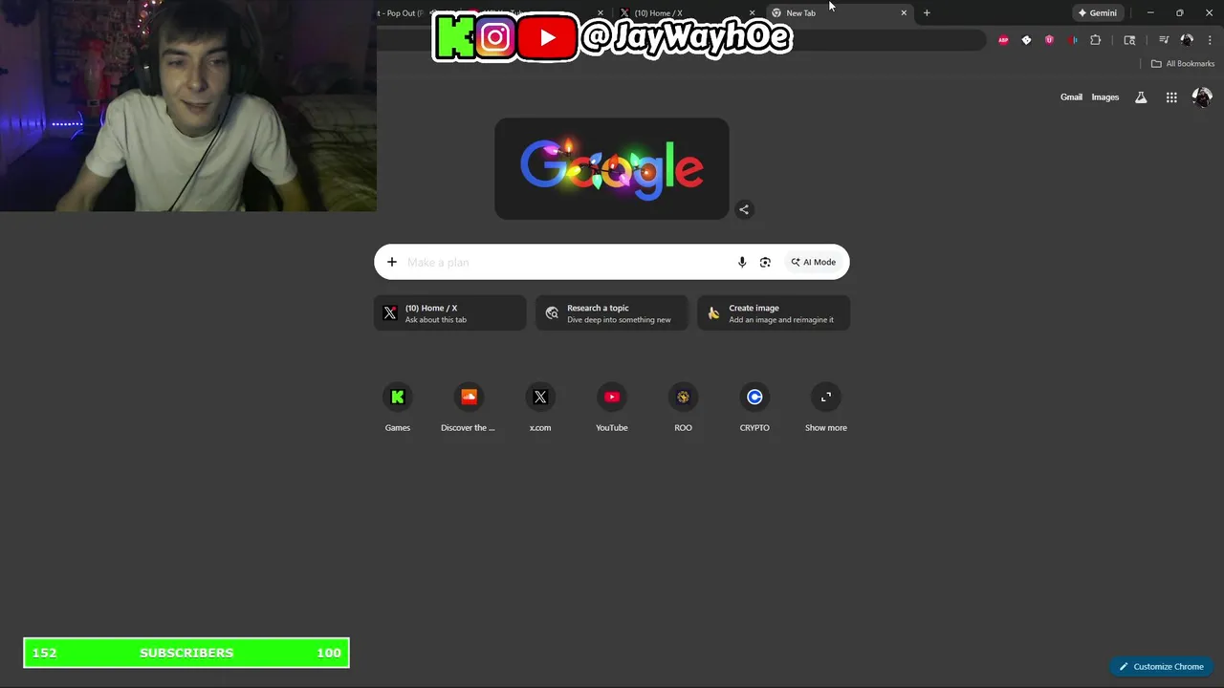
Task: Select Create image suggestion
Action: [x=774, y=313]
